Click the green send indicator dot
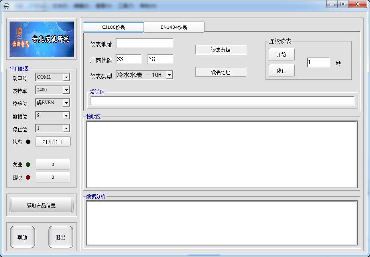This screenshot has width=370, height=257. pyautogui.click(x=28, y=165)
